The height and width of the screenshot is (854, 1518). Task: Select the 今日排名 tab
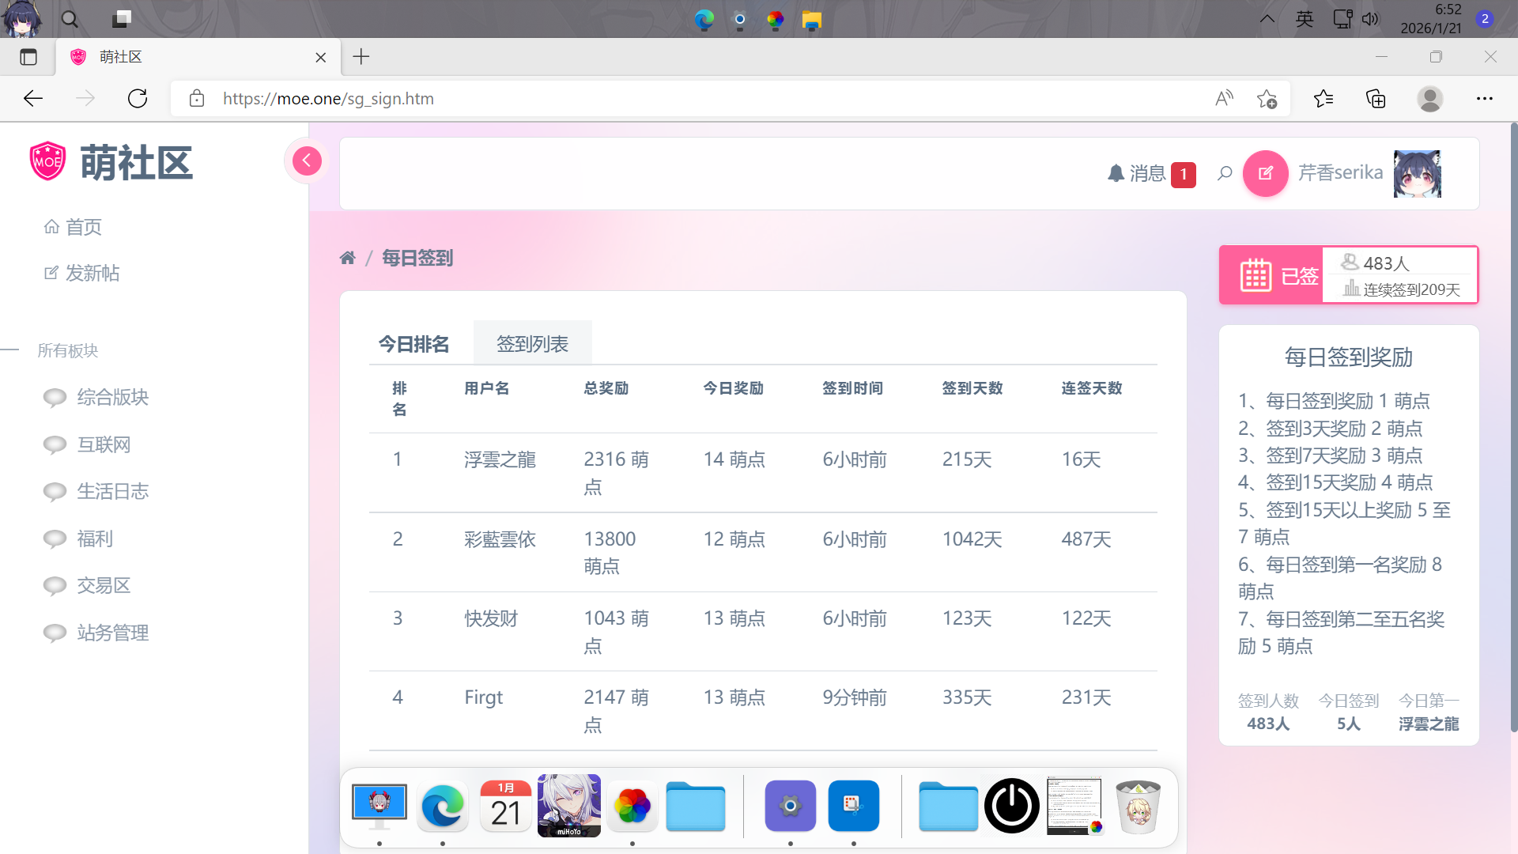413,344
